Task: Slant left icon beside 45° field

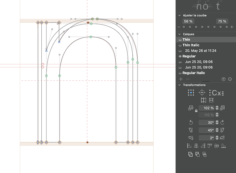Action: click(191, 130)
